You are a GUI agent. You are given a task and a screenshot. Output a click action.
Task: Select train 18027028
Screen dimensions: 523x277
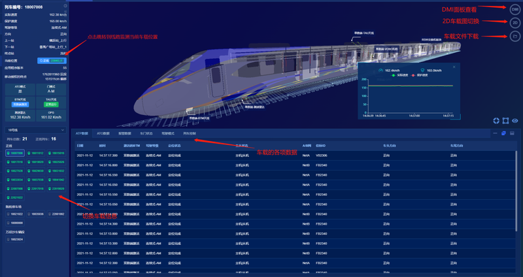[15, 171]
